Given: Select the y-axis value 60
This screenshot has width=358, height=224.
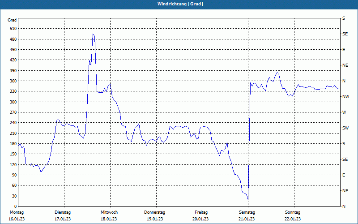Looking at the screenshot, I should [14, 185].
